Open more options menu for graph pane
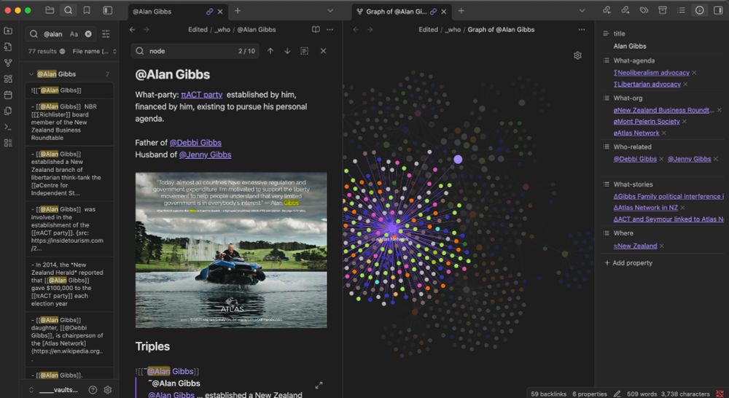This screenshot has width=729, height=398. pyautogui.click(x=582, y=29)
